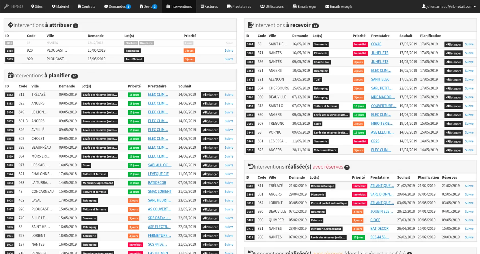Switch to the Interventions tab
The image size is (480, 254).
(x=179, y=6)
